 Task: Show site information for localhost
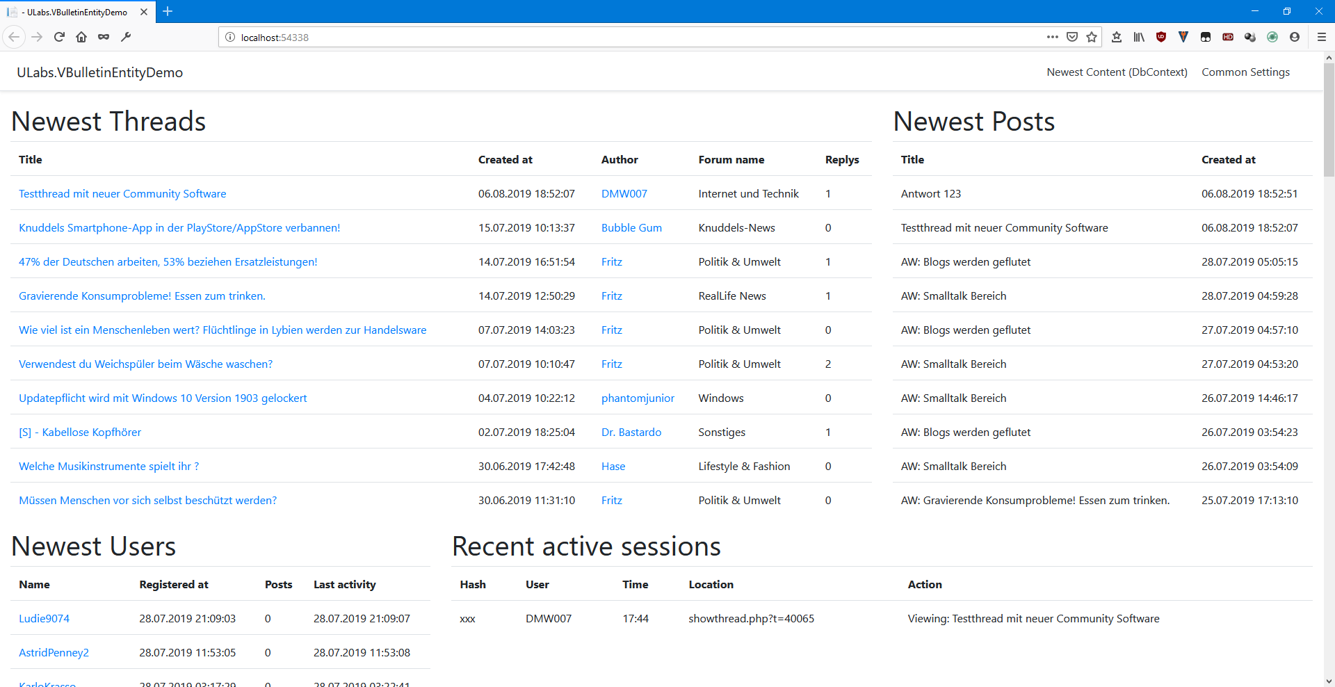[230, 38]
